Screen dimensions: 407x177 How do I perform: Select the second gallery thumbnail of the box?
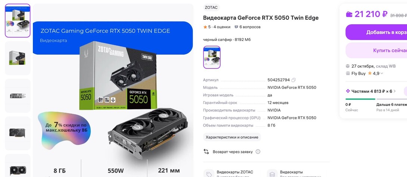[x=18, y=58]
